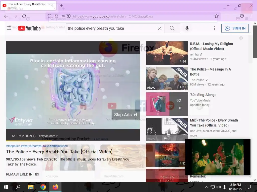Click the #officialvideo hashtag
Viewport: 257px width, 192px height.
pos(59,146)
